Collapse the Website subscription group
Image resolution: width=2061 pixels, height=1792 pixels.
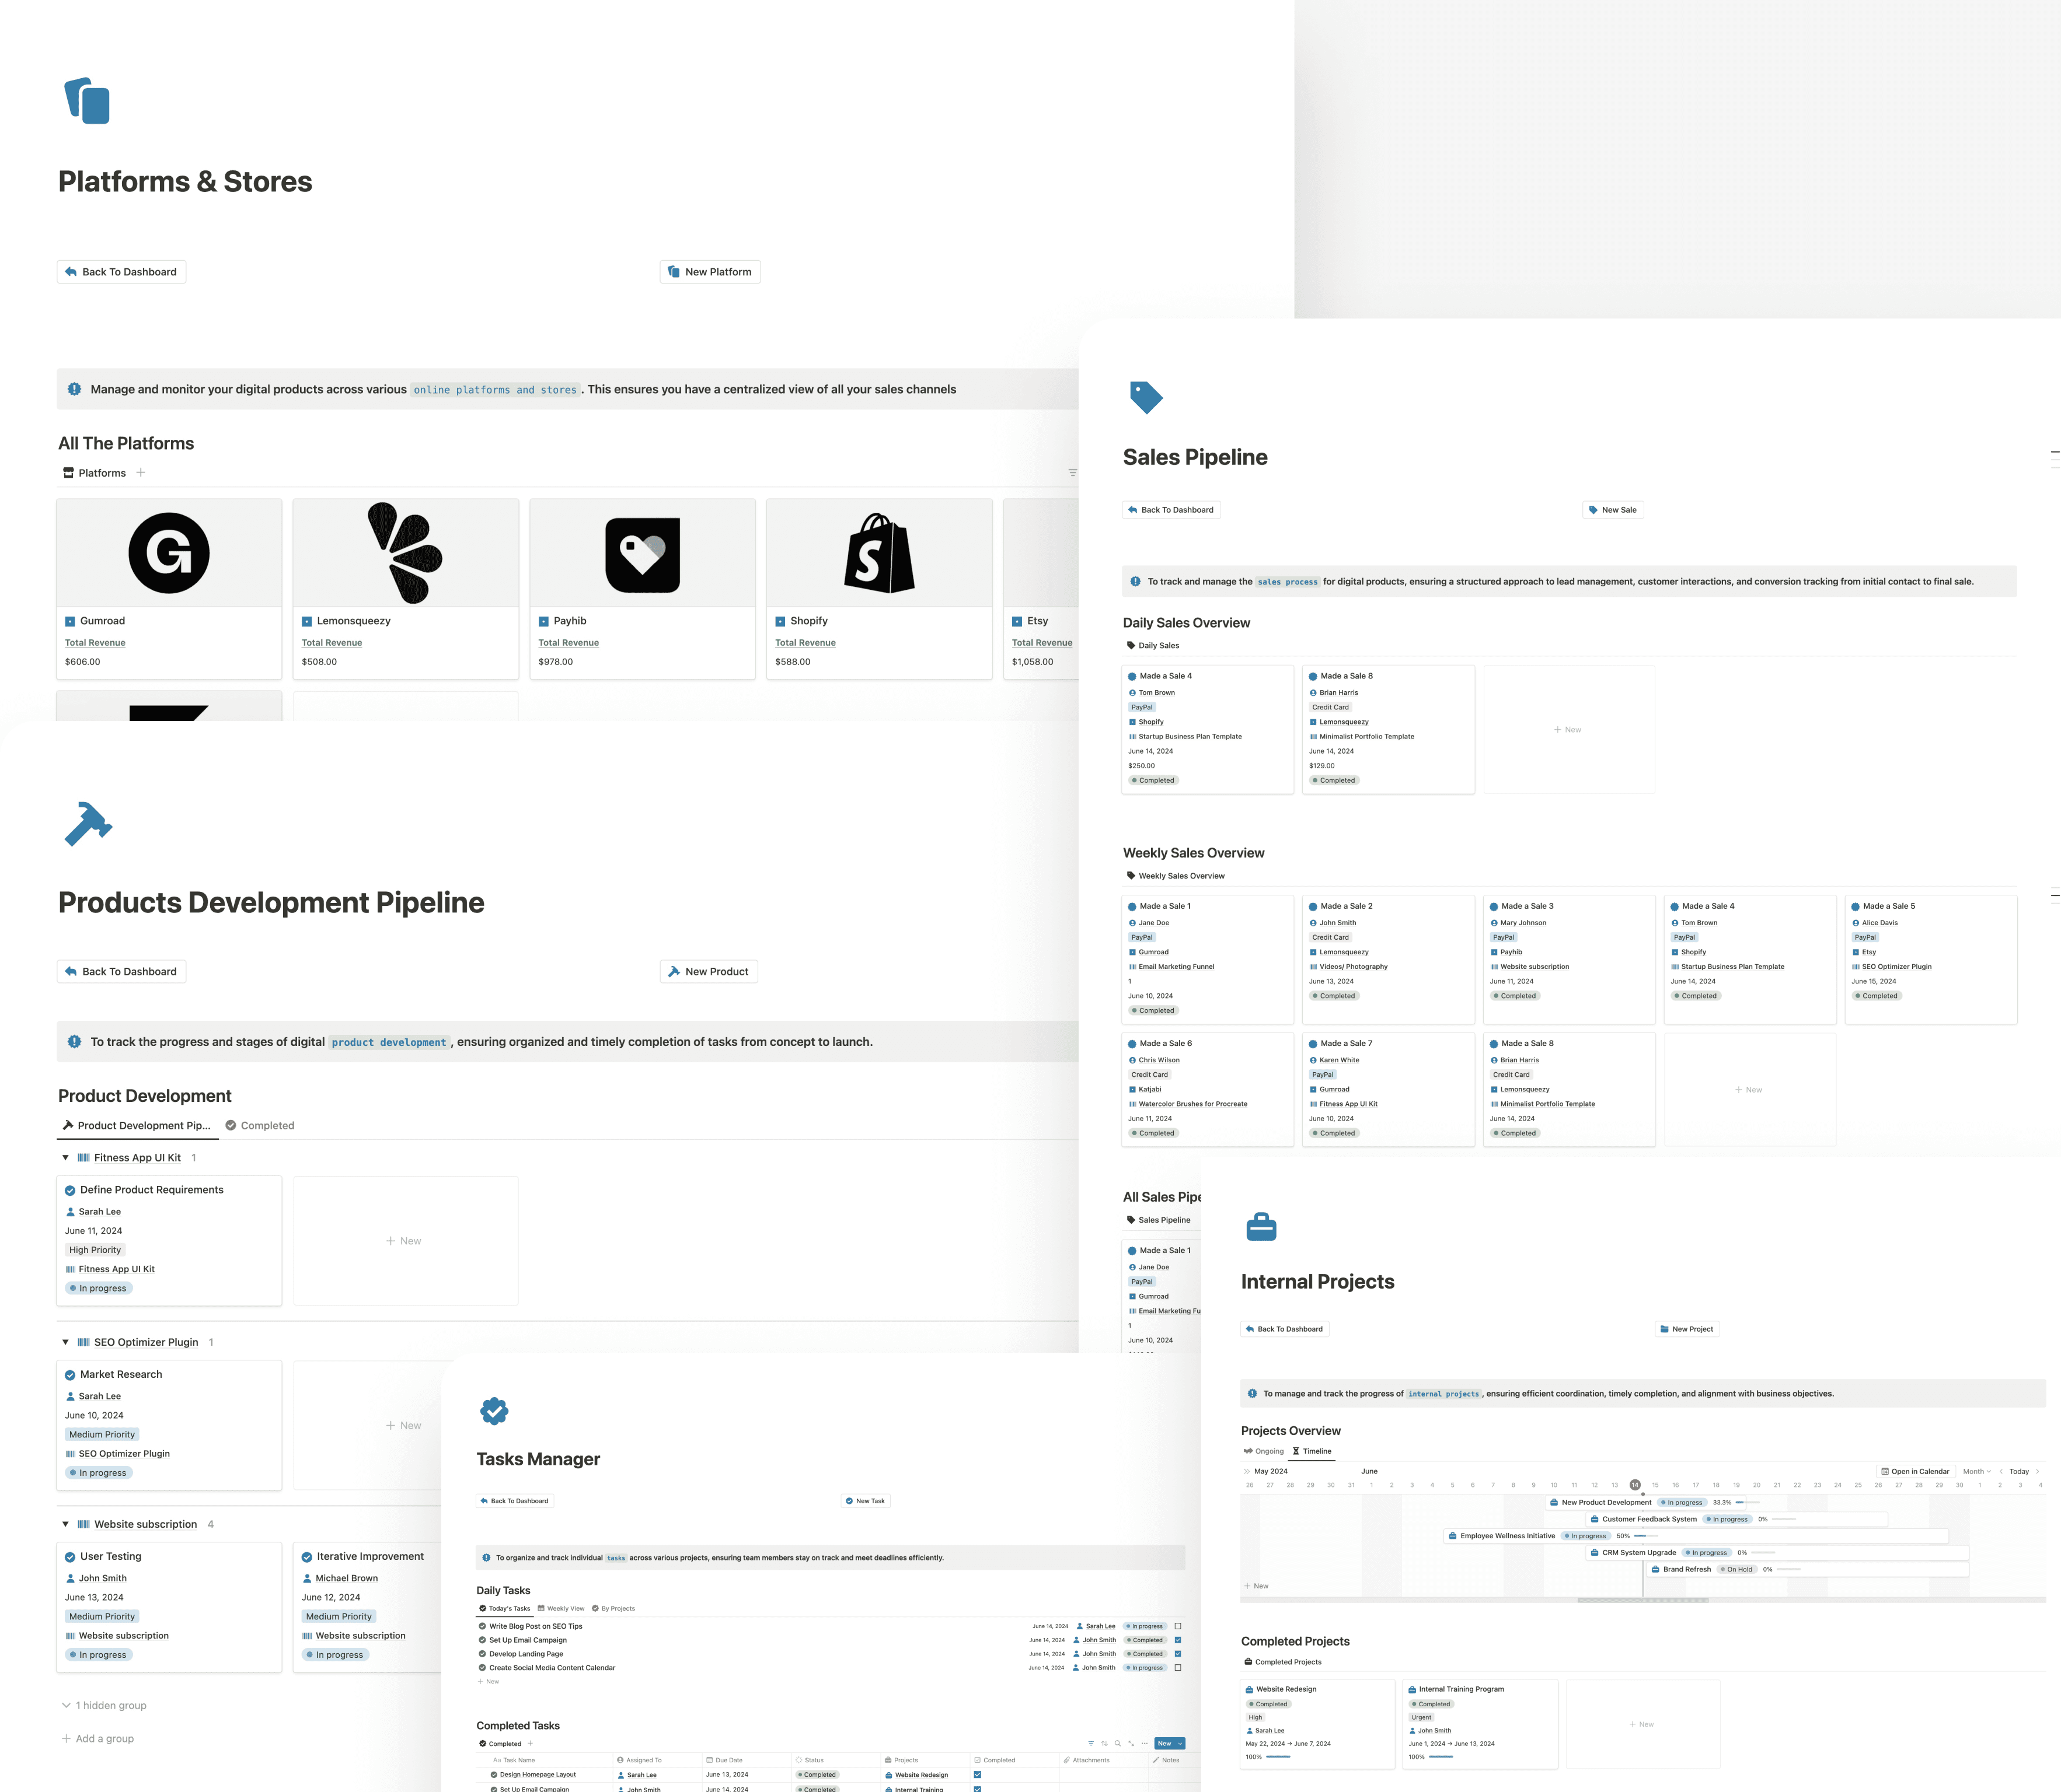66,1524
